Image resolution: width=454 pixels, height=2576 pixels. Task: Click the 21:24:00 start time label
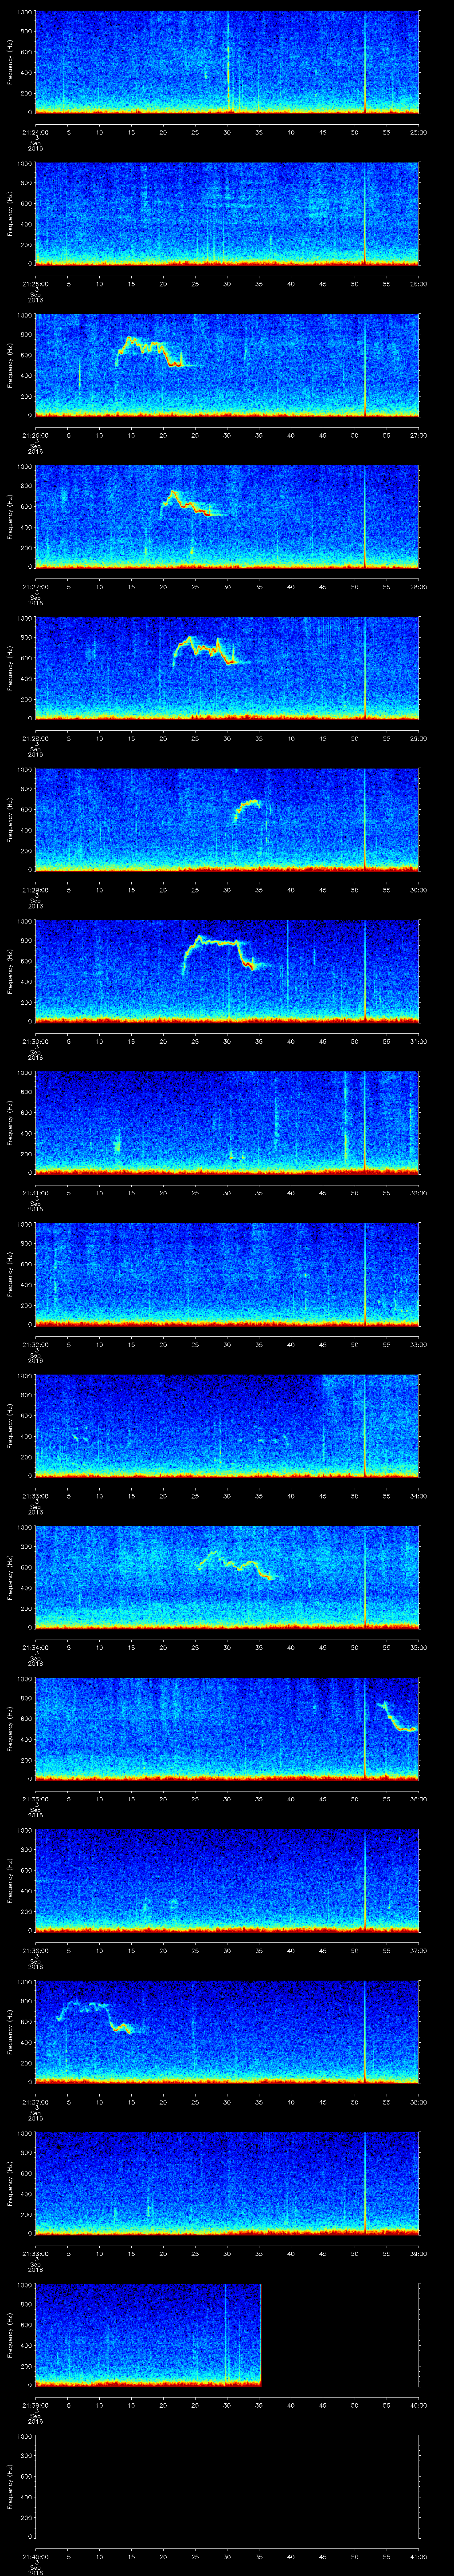click(x=35, y=131)
